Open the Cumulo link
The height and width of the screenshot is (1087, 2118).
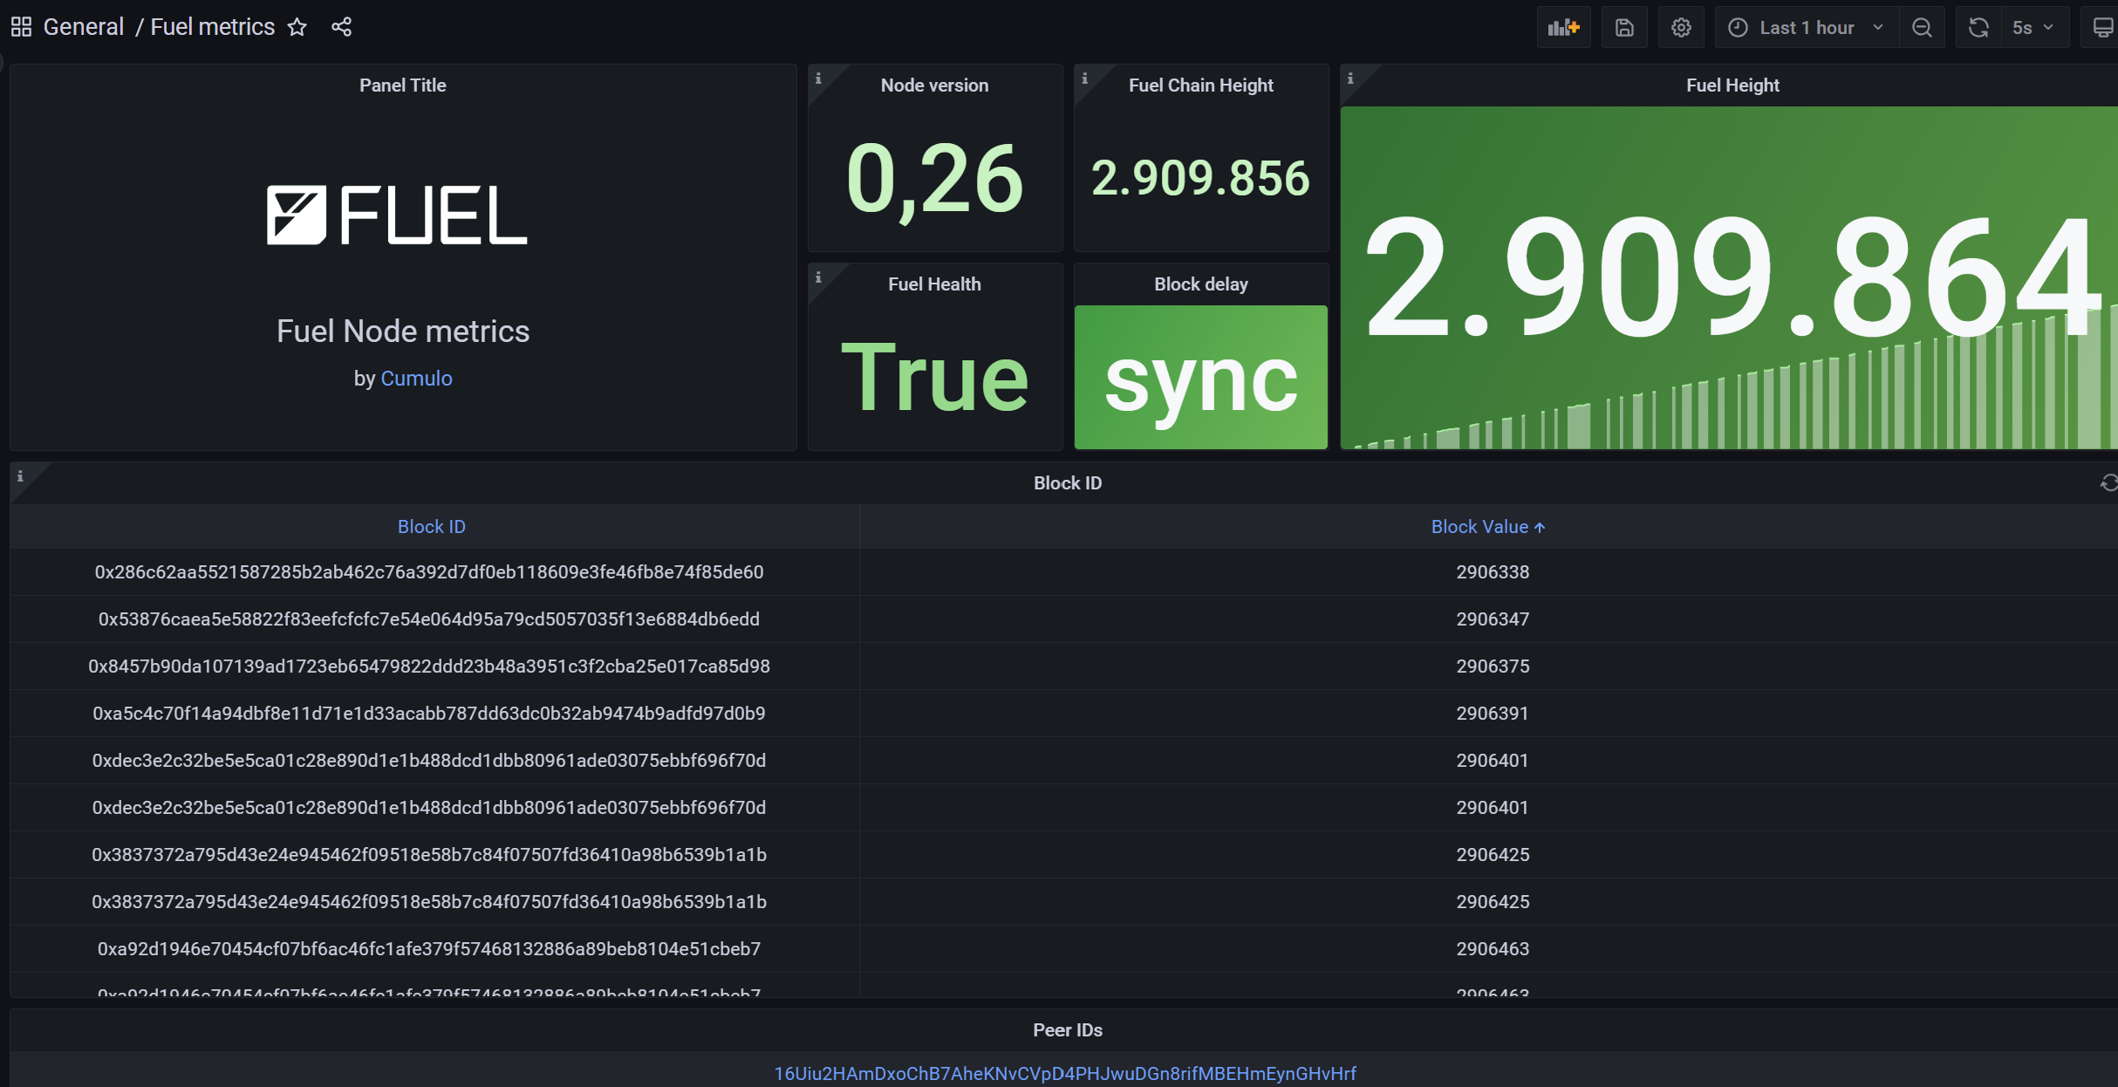point(416,379)
